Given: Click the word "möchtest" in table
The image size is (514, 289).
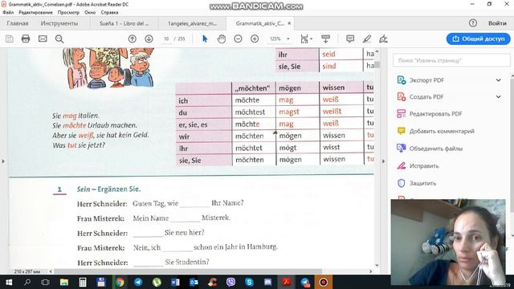Looking at the screenshot, I should 250,112.
